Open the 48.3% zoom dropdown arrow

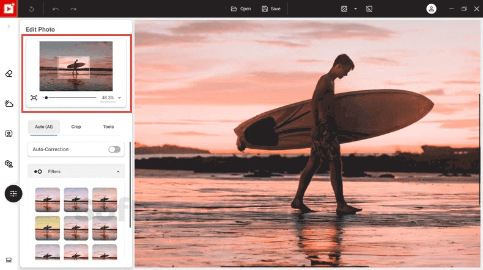click(119, 98)
